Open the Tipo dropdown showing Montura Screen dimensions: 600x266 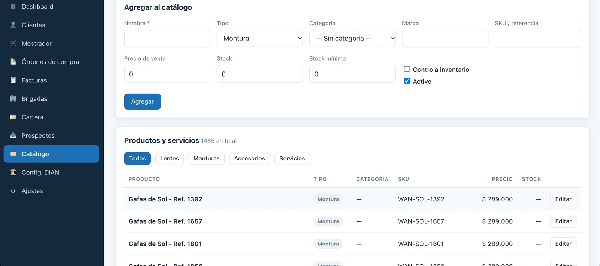pos(260,38)
